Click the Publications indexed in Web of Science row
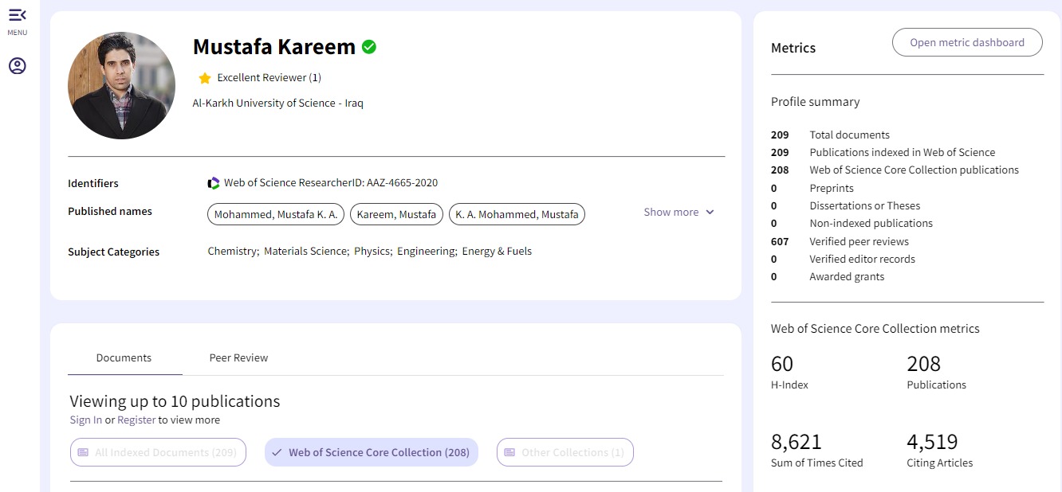The image size is (1062, 492). (x=883, y=152)
